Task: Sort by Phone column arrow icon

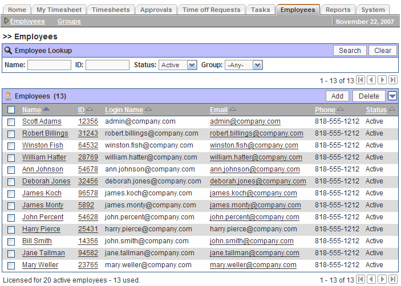Action: [x=341, y=109]
